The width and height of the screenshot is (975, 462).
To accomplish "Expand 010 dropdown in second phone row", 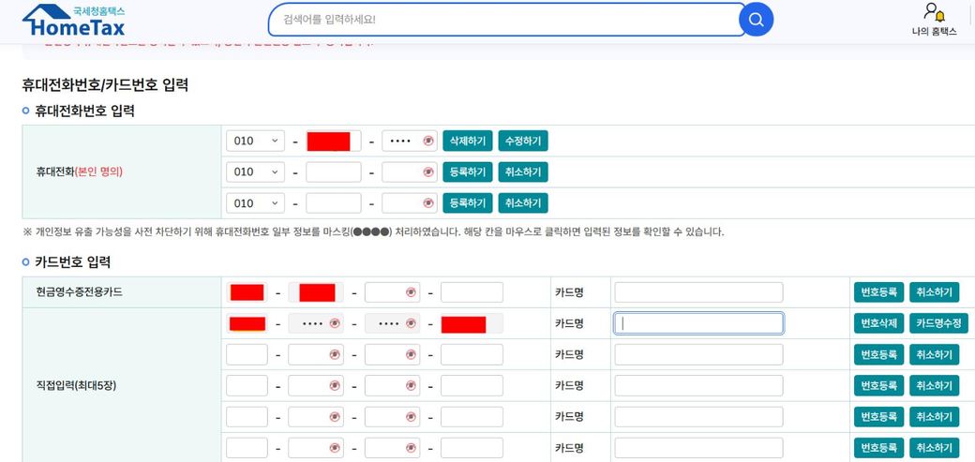I will 255,172.
